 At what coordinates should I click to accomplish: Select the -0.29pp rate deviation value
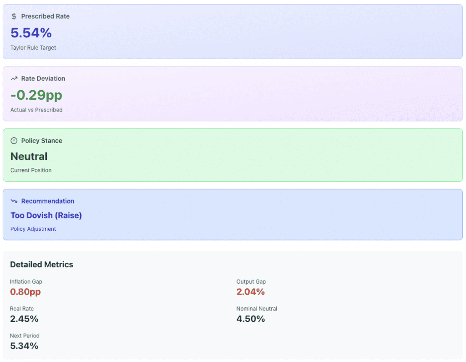[x=36, y=95]
